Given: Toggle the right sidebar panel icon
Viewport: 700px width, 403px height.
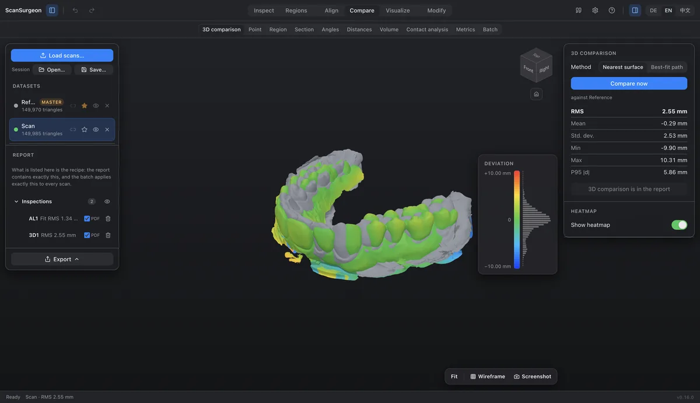Looking at the screenshot, I should [x=635, y=10].
